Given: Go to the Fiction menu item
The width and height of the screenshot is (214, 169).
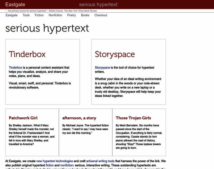Looking at the screenshot, I should [39, 15].
